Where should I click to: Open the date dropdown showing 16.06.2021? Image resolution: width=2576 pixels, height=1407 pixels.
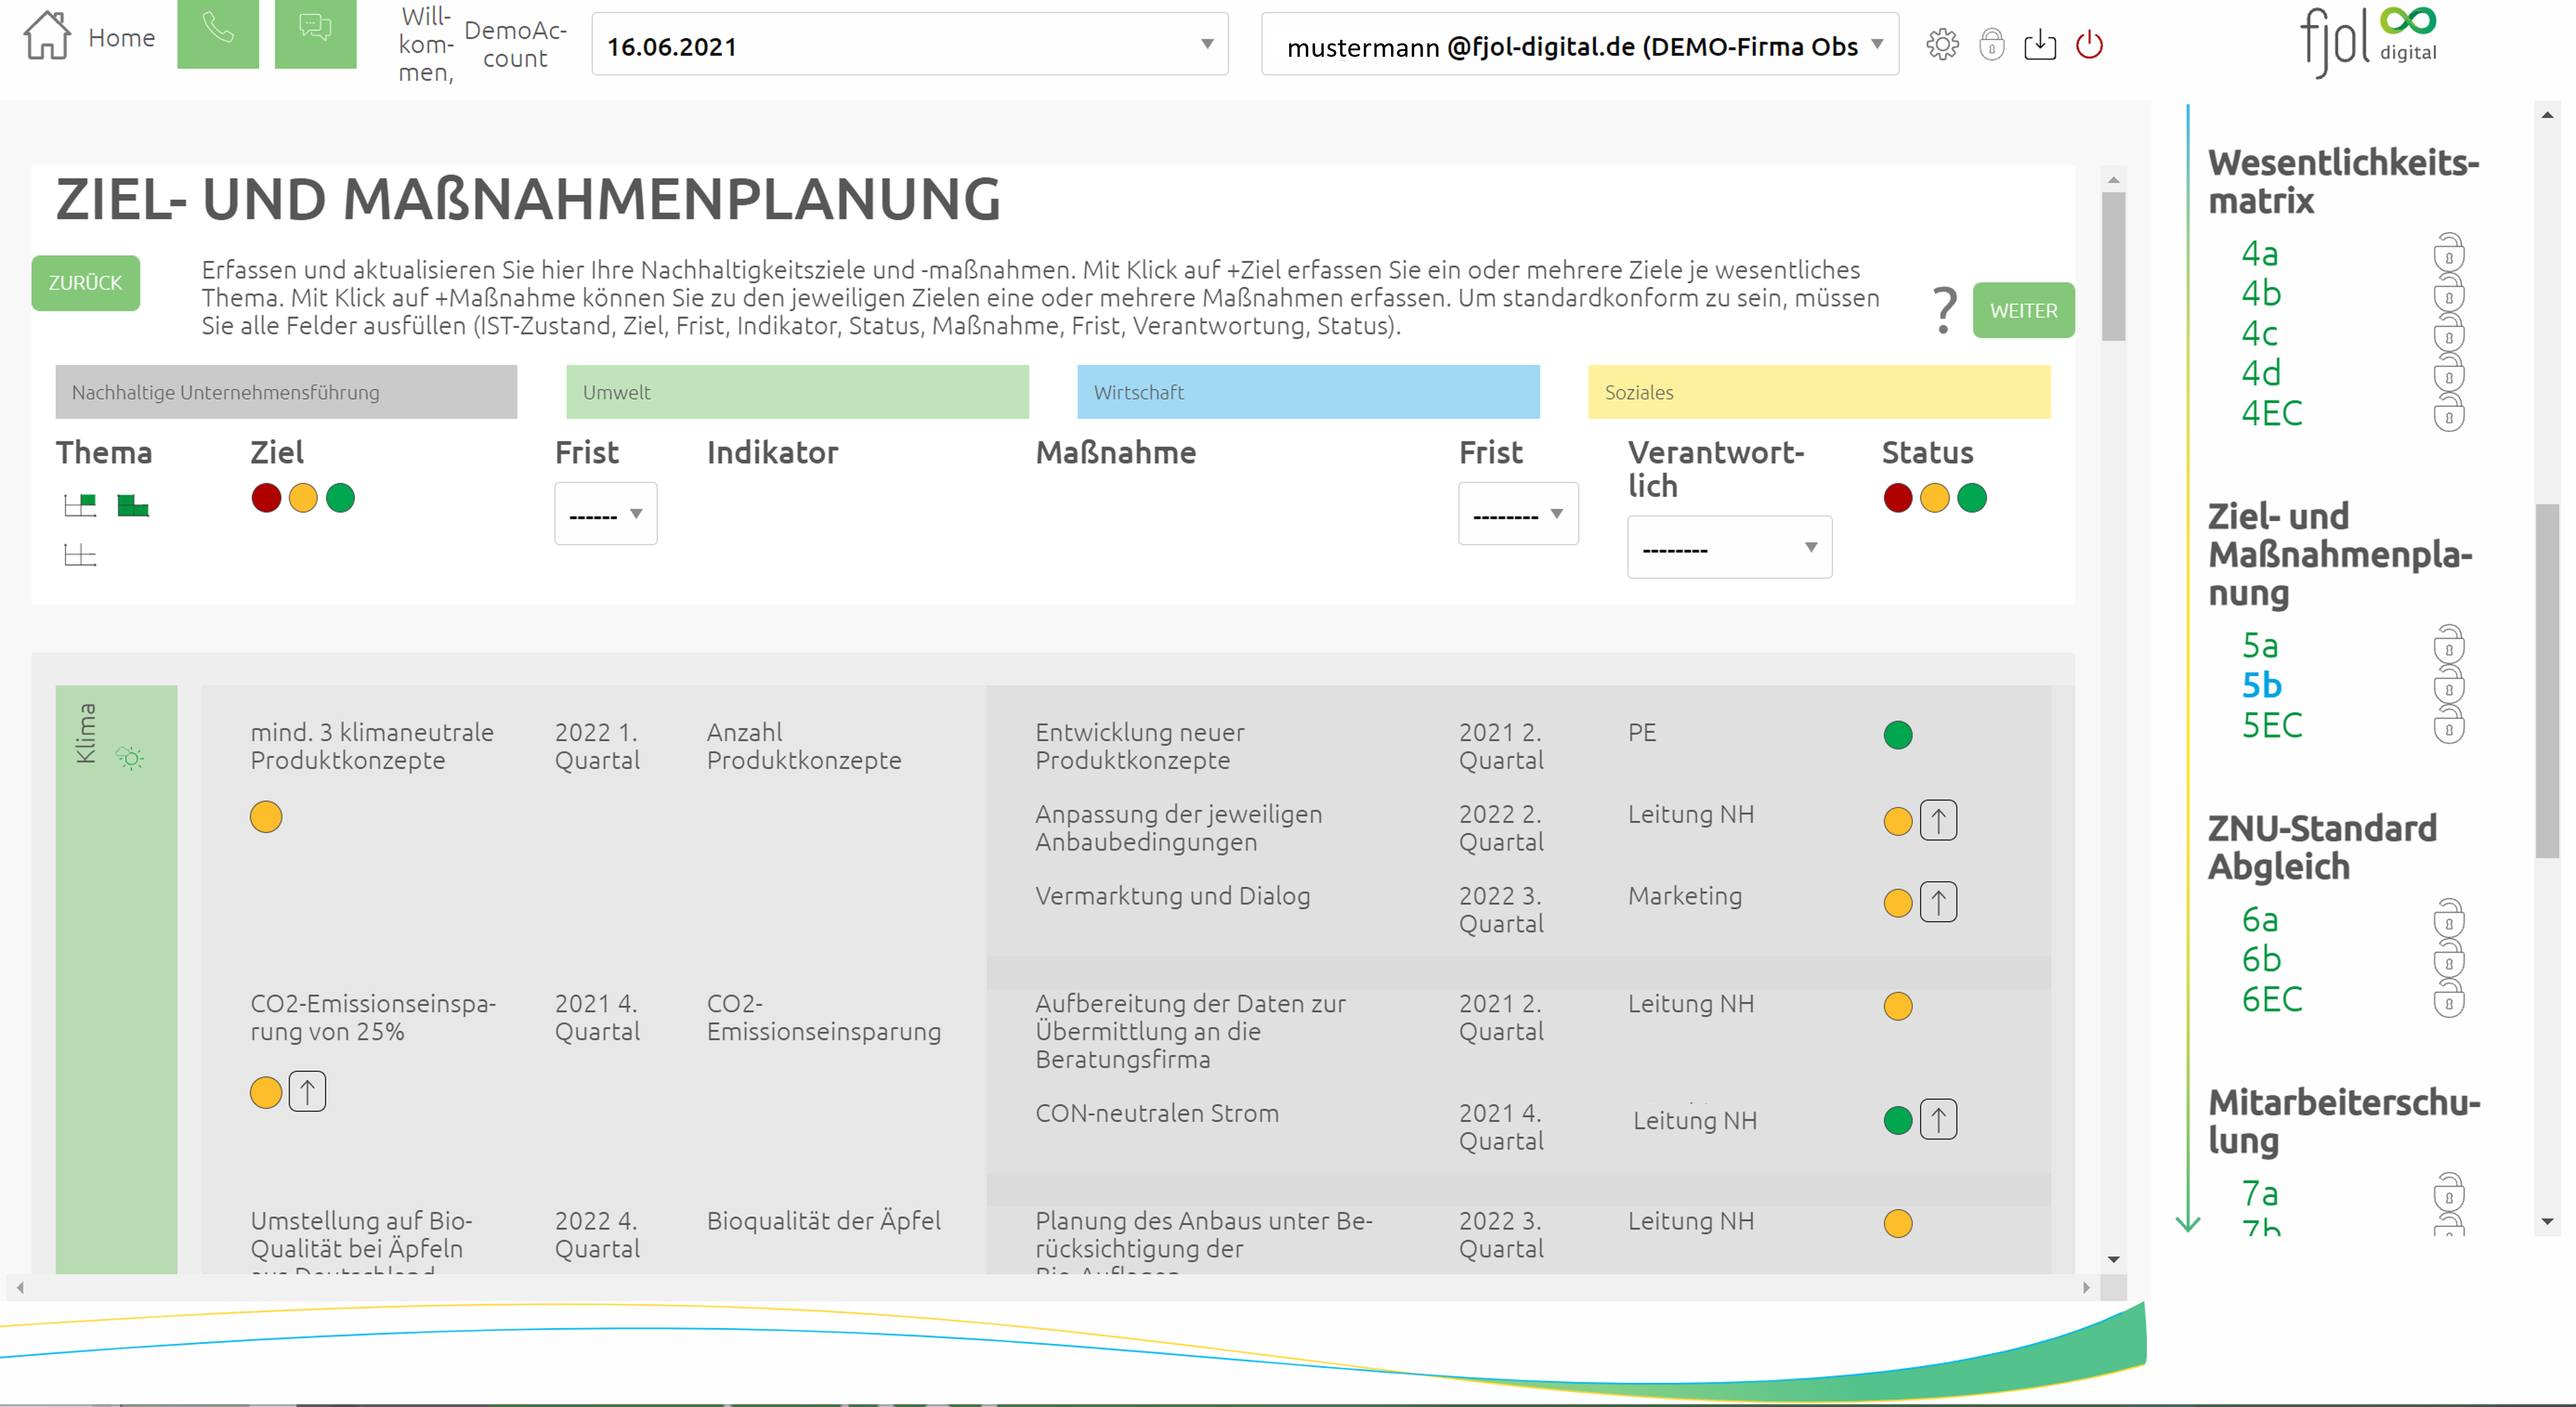pos(909,45)
